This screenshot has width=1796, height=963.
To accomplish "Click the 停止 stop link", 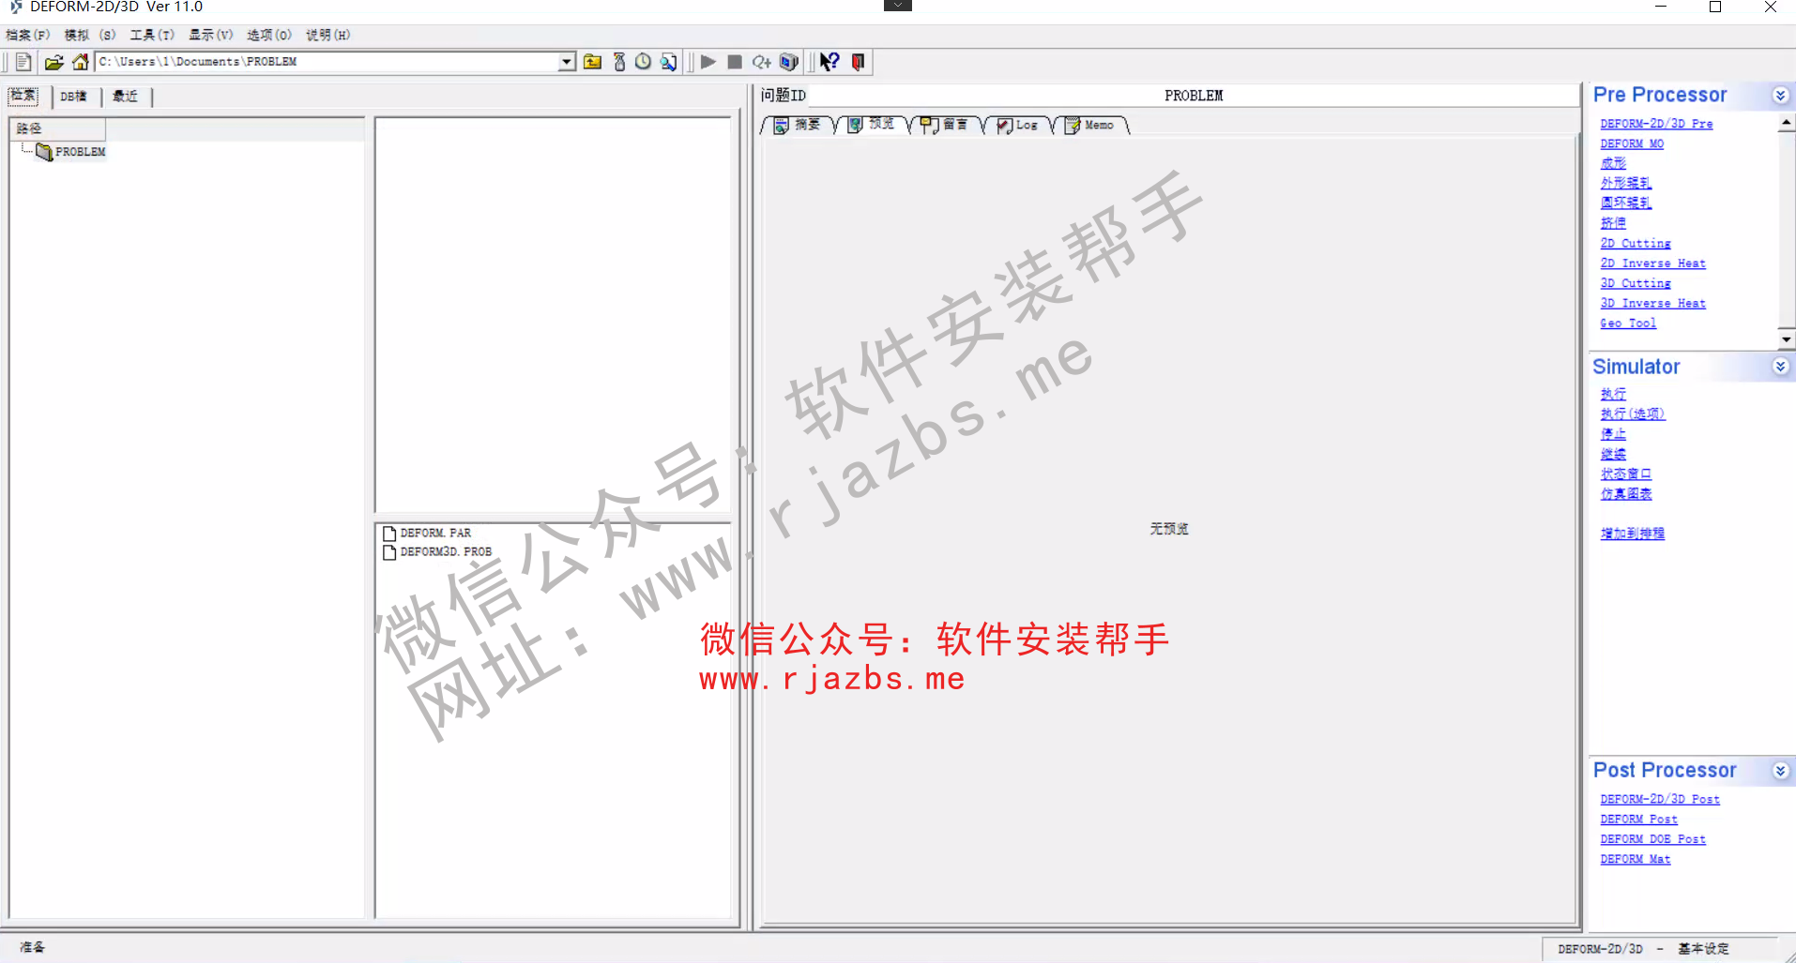I will [x=1613, y=434].
